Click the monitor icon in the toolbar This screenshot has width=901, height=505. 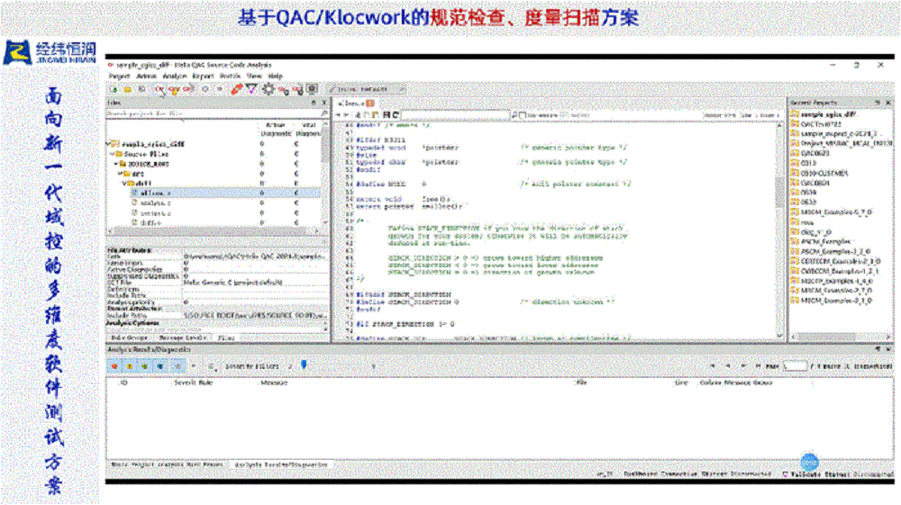pos(312,89)
